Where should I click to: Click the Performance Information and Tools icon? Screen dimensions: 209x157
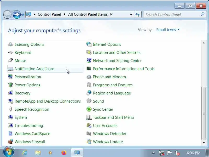pos(89,69)
